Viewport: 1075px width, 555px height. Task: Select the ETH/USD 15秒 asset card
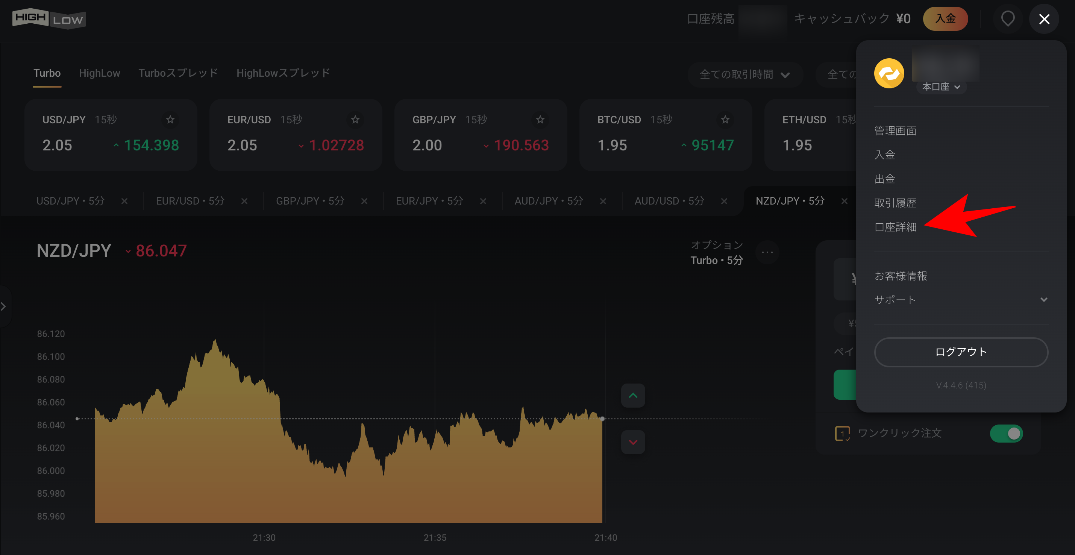point(810,135)
